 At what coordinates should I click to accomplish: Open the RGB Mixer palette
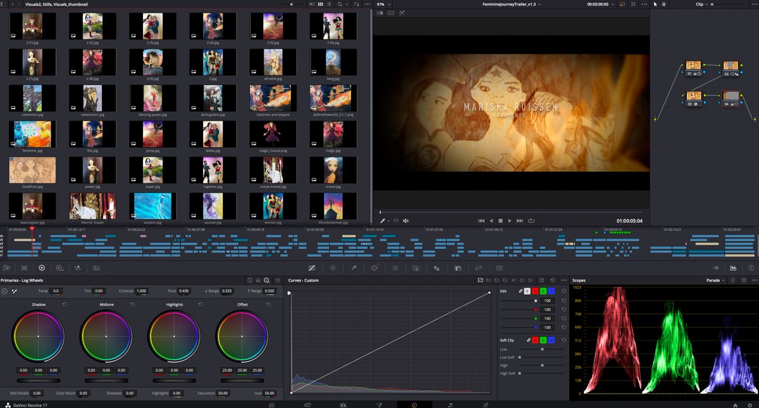point(77,268)
